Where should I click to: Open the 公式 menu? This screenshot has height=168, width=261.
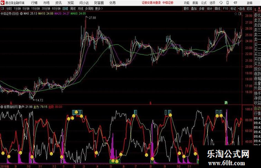pos(204,3)
